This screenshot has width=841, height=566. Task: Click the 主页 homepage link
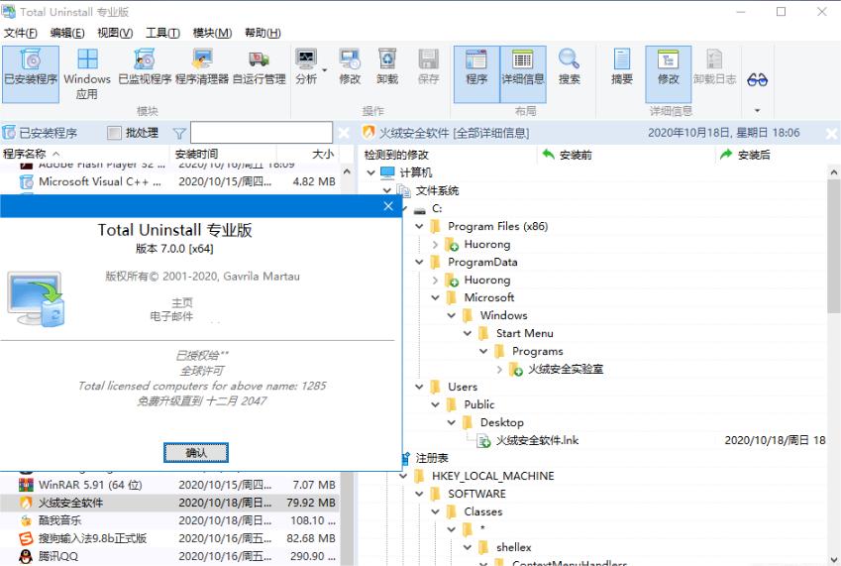[x=182, y=302]
